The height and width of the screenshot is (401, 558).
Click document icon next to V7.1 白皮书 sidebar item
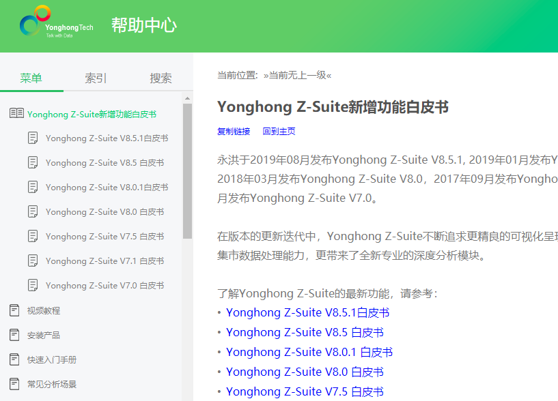33,261
